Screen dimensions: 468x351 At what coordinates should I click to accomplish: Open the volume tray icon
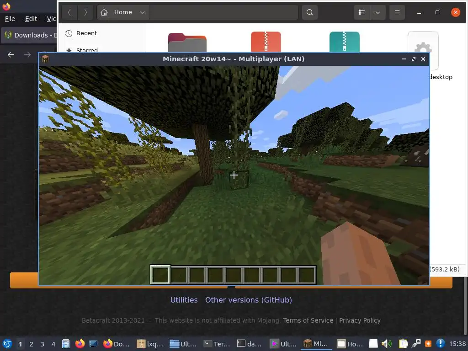coord(387,344)
